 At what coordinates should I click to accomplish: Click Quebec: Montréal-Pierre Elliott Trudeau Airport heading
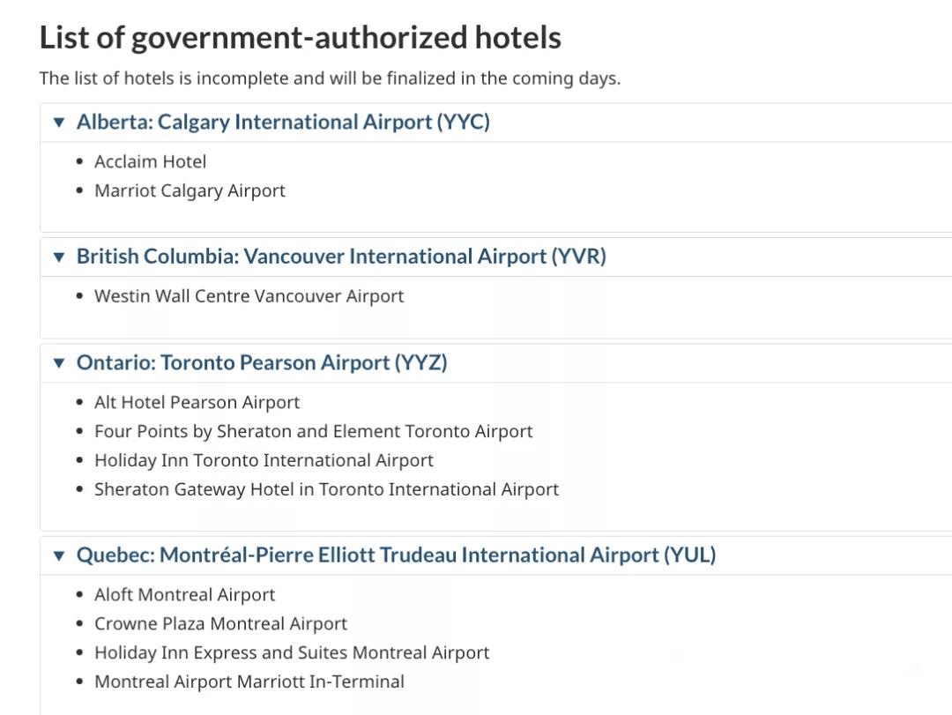click(x=396, y=555)
